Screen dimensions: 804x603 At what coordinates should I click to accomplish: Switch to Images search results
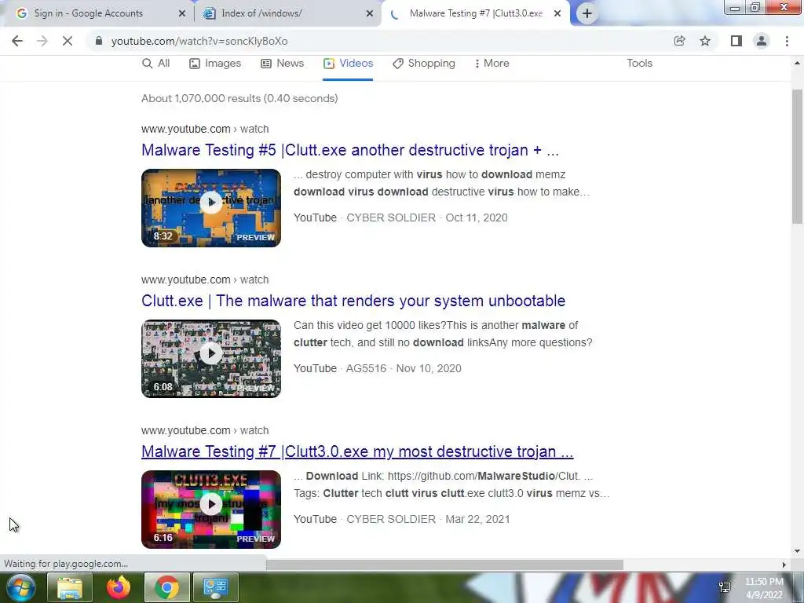(x=215, y=63)
